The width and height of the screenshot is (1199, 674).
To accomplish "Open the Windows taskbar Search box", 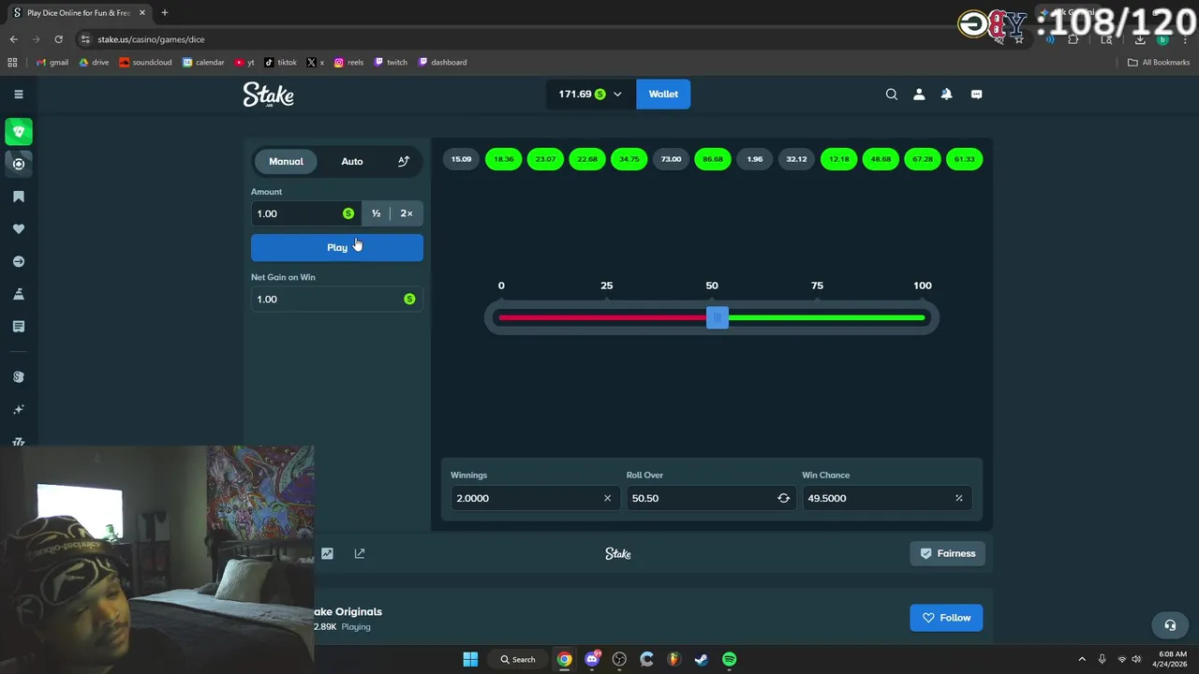I will 518,659.
